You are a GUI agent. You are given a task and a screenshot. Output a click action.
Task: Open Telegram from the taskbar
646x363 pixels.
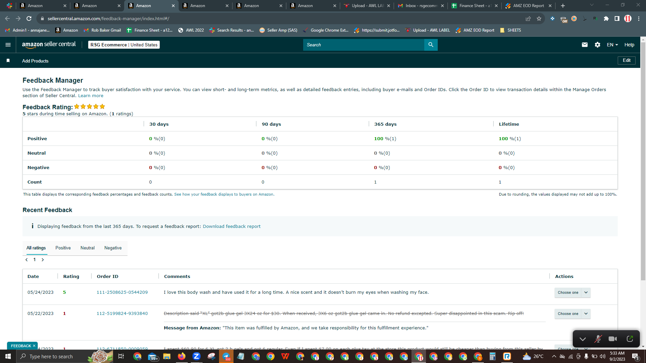pyautogui.click(x=226, y=356)
